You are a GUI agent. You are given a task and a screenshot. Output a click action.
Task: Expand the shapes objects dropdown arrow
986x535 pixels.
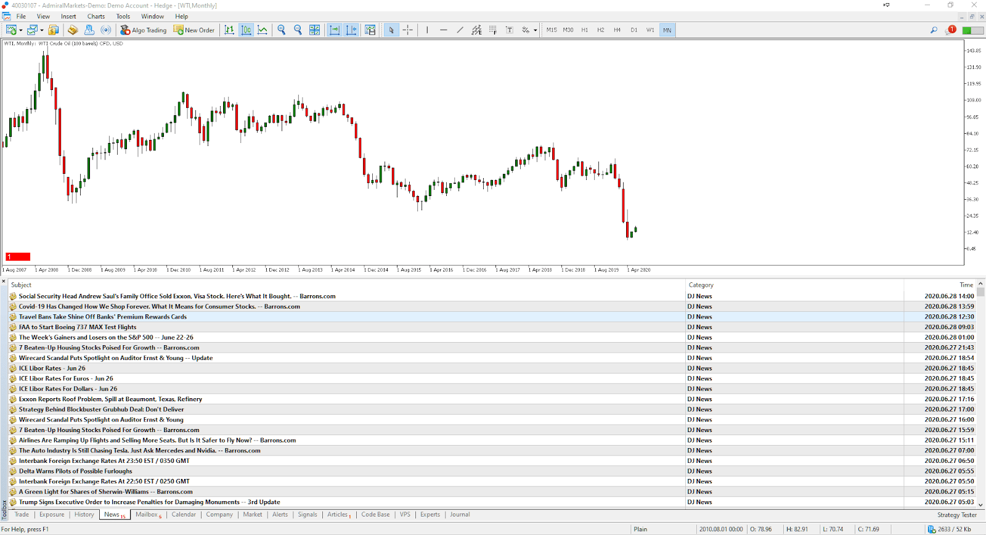[536, 30]
